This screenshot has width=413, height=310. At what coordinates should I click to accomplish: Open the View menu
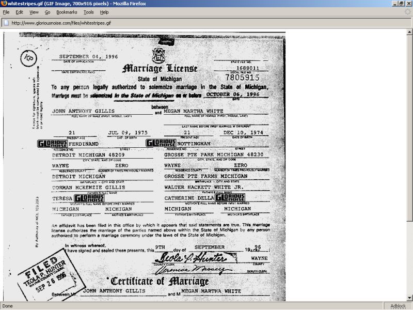(x=34, y=12)
